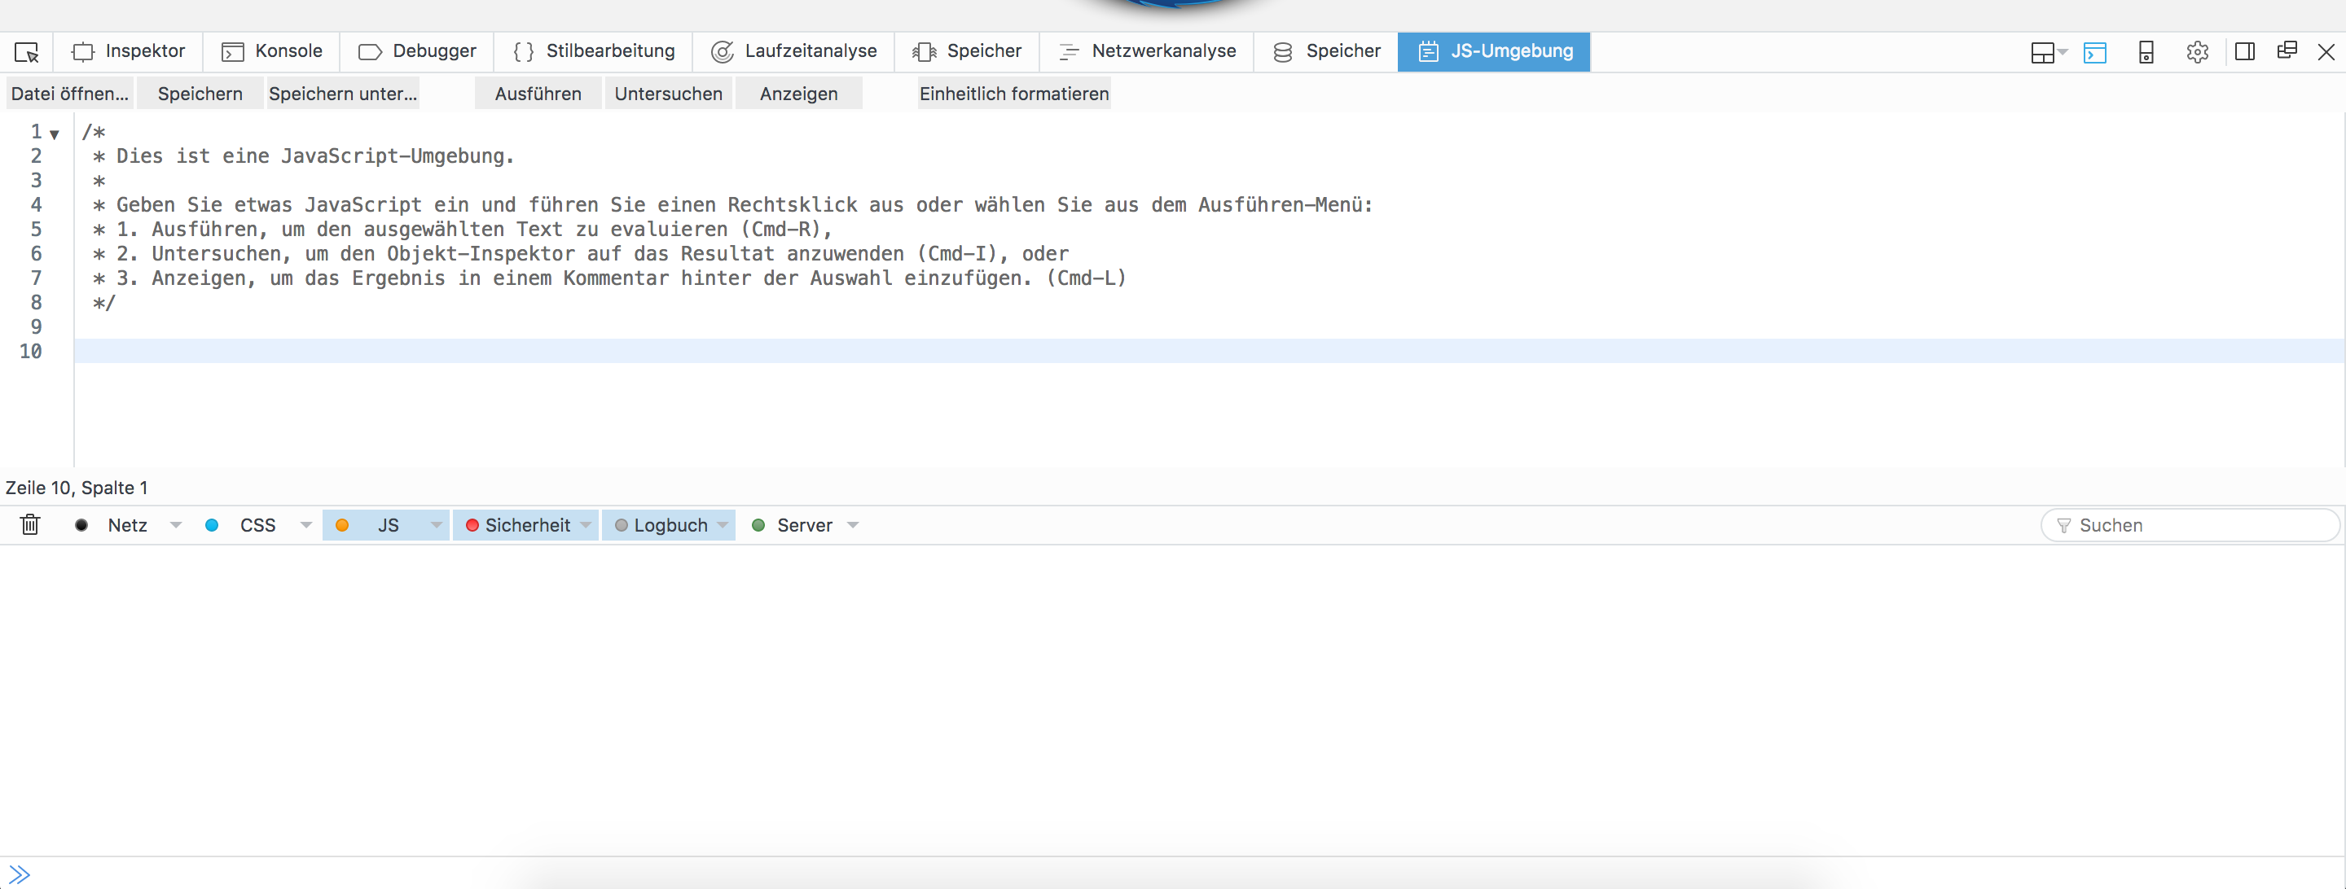
Task: Open responsive design mode icon
Action: click(2146, 53)
